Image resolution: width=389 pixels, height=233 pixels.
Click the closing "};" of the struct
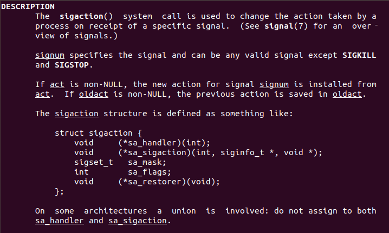click(59, 191)
